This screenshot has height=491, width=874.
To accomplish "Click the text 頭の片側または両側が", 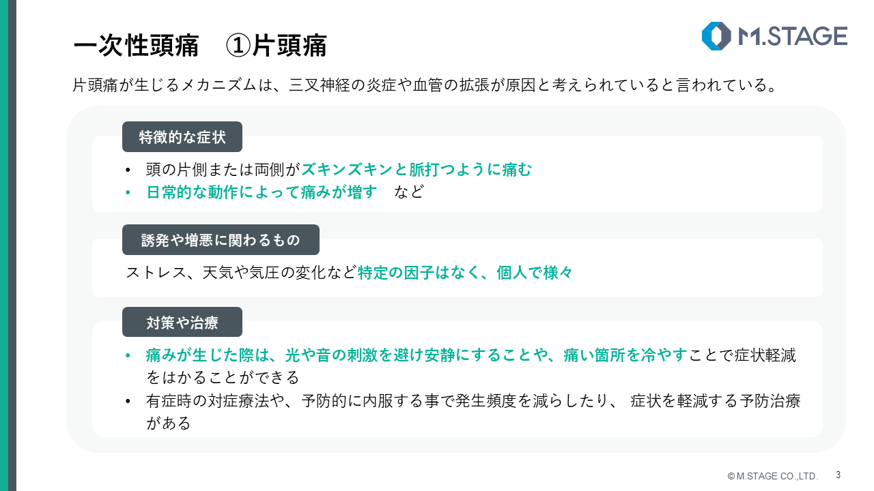I will point(223,170).
